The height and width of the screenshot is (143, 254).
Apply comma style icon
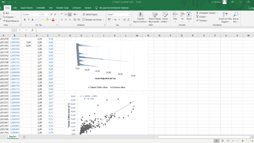pos(119,20)
